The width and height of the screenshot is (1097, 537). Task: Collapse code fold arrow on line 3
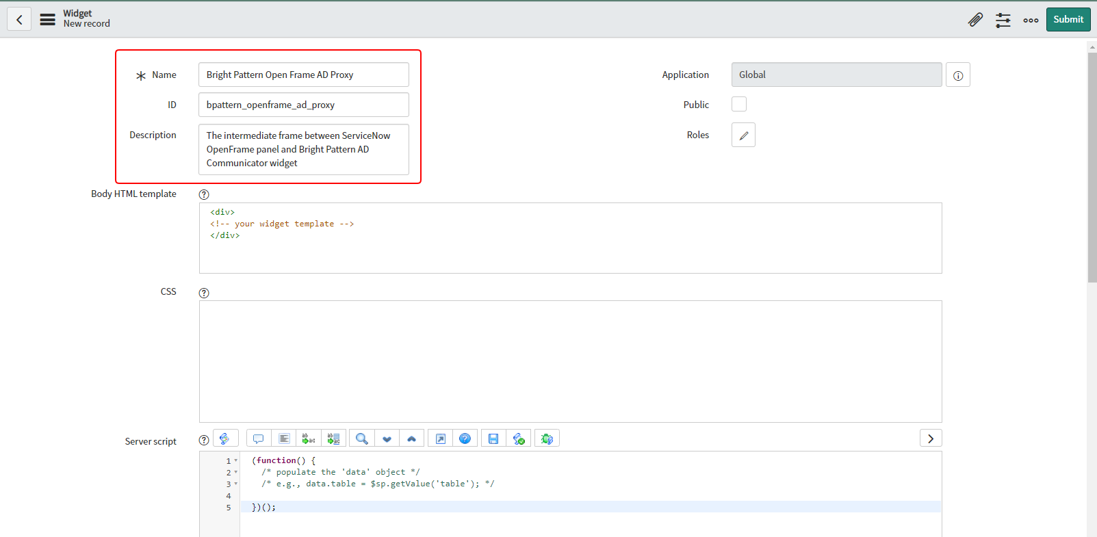236,484
